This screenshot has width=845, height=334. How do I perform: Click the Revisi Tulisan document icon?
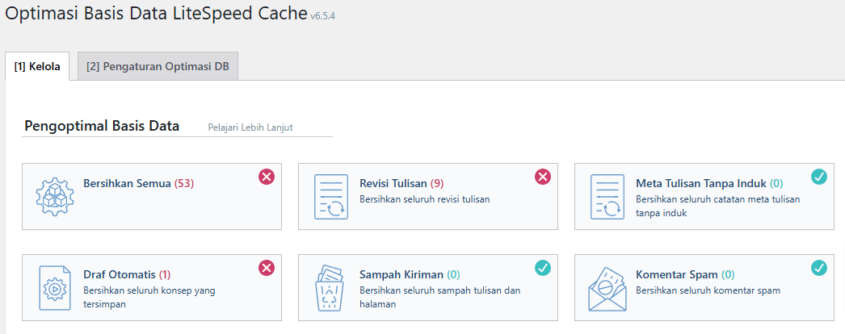coord(331,196)
